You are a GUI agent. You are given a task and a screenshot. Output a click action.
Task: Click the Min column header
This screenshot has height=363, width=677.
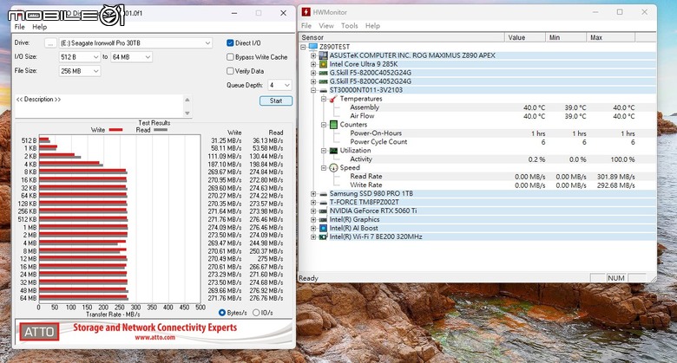(x=566, y=37)
